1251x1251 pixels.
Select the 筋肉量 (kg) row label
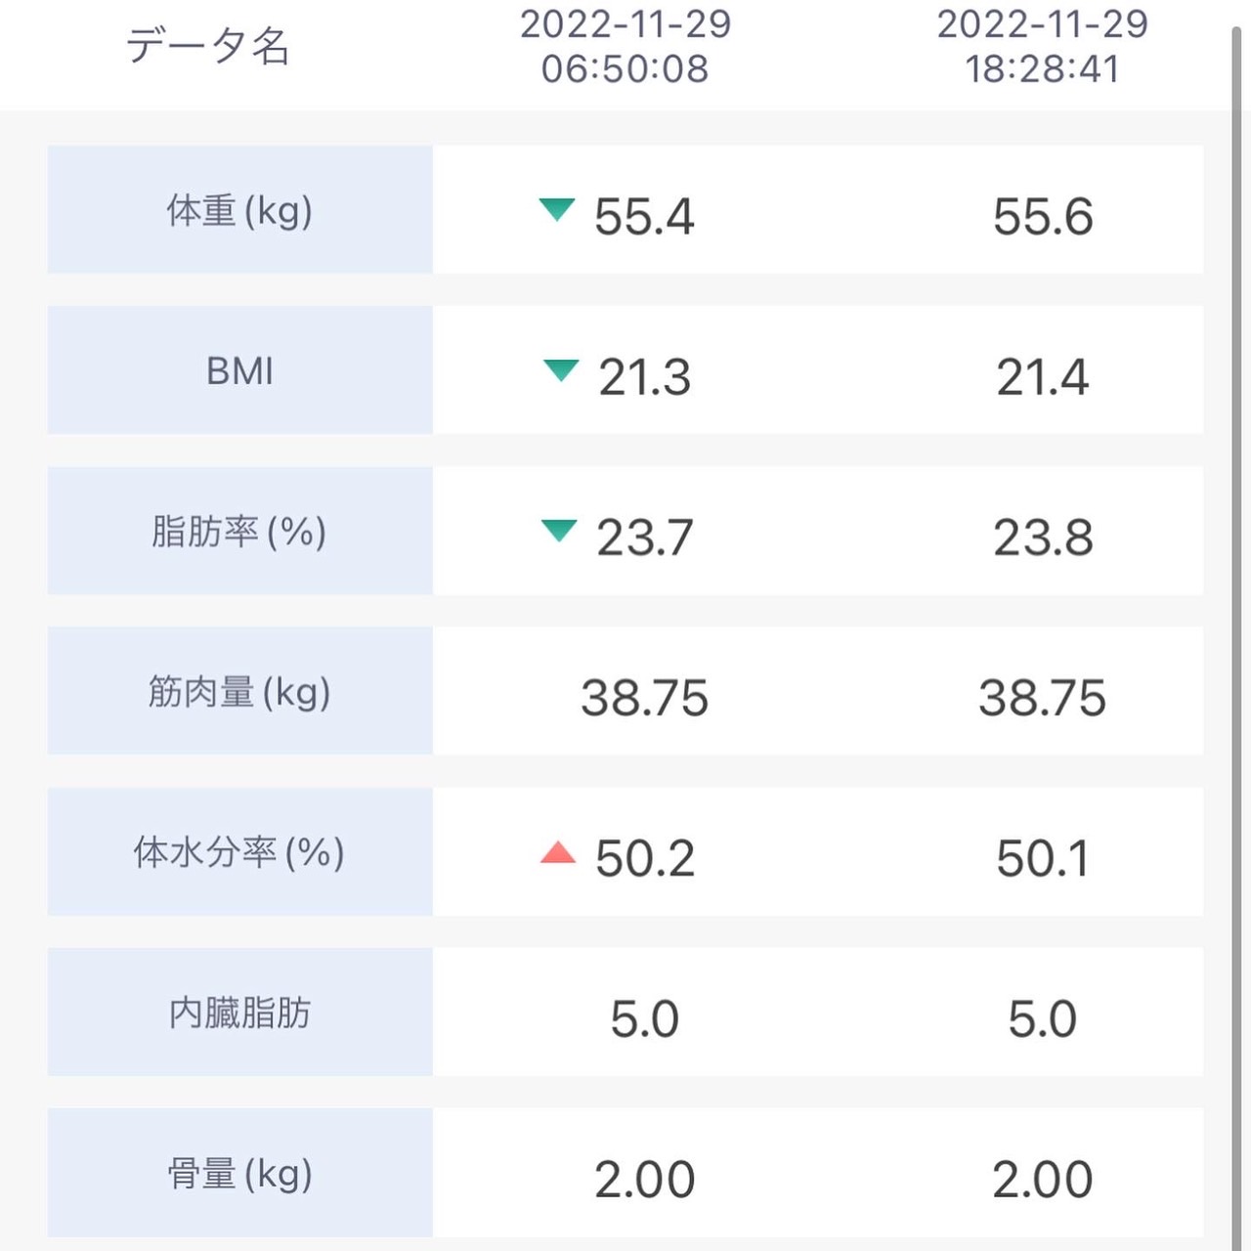coord(239,691)
